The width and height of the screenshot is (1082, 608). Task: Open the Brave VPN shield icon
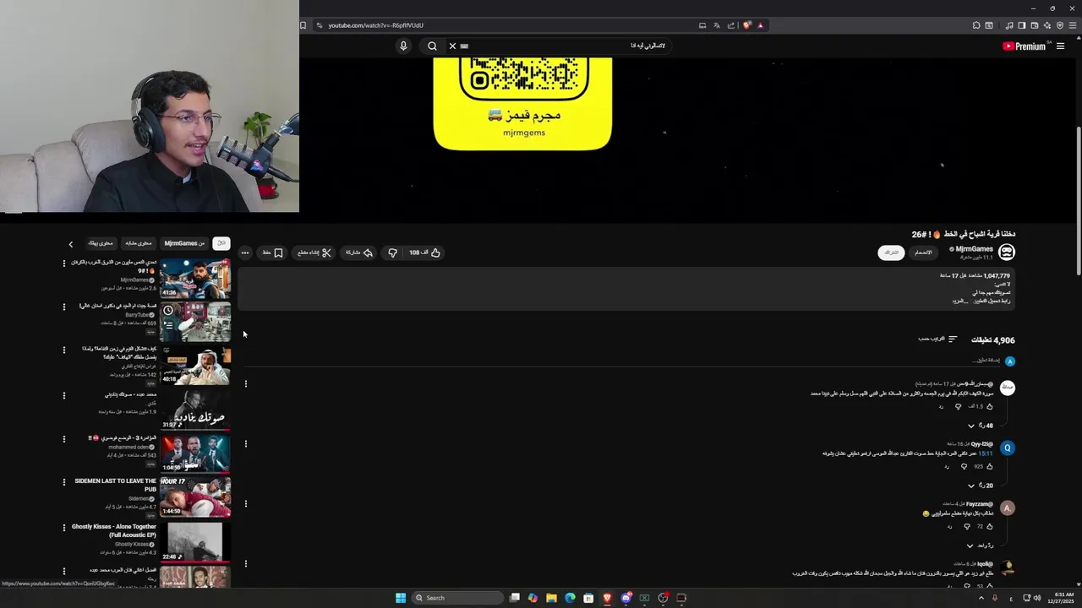[1060, 25]
